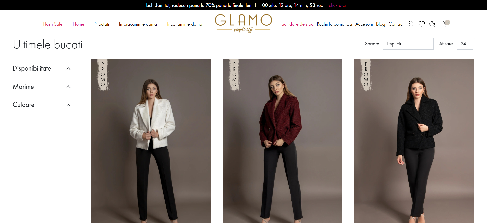487x223 pixels.
Task: Click PROMO badge on burgundy jacket
Action: 234,75
